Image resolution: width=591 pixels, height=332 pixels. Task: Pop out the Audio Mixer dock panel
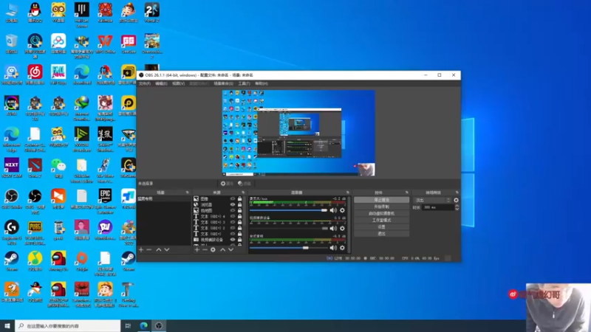pyautogui.click(x=348, y=193)
